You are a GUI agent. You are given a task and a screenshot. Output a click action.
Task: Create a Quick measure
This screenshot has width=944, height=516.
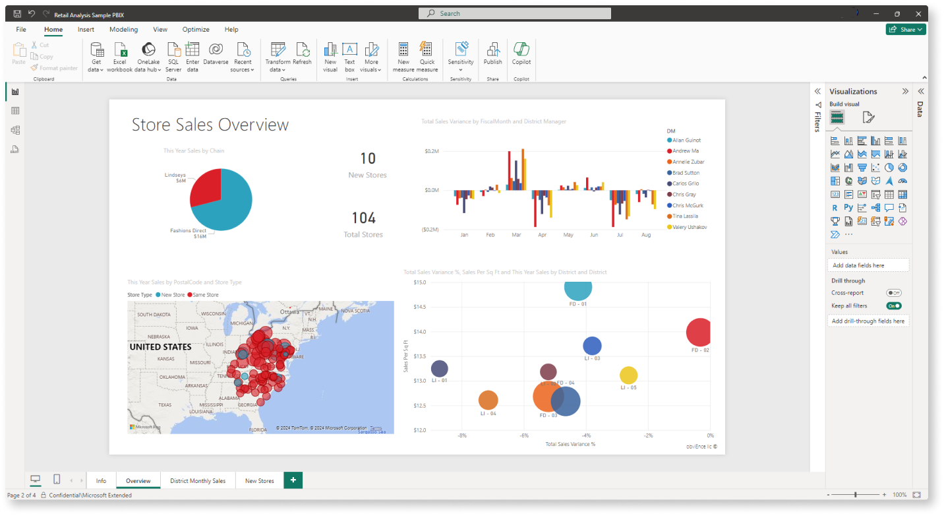(427, 57)
